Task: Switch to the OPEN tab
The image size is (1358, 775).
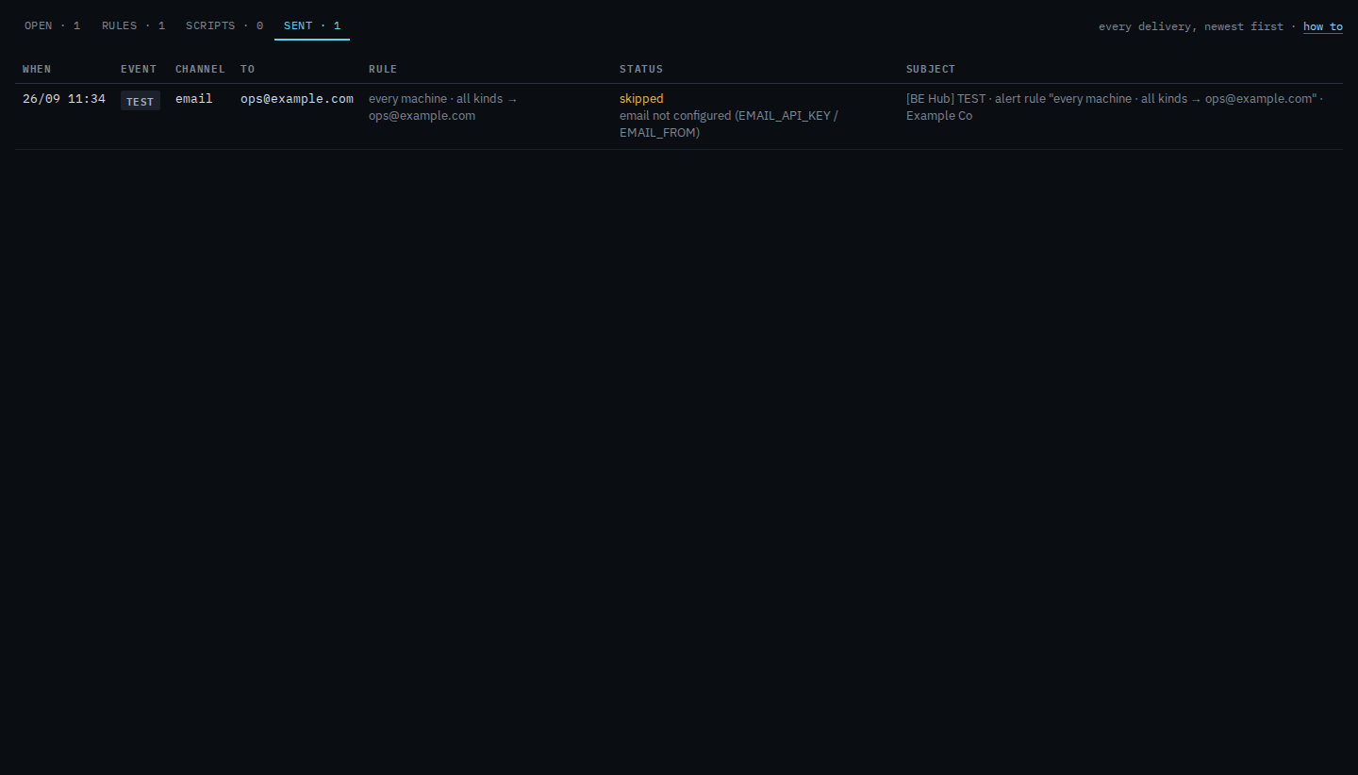Action: (53, 26)
